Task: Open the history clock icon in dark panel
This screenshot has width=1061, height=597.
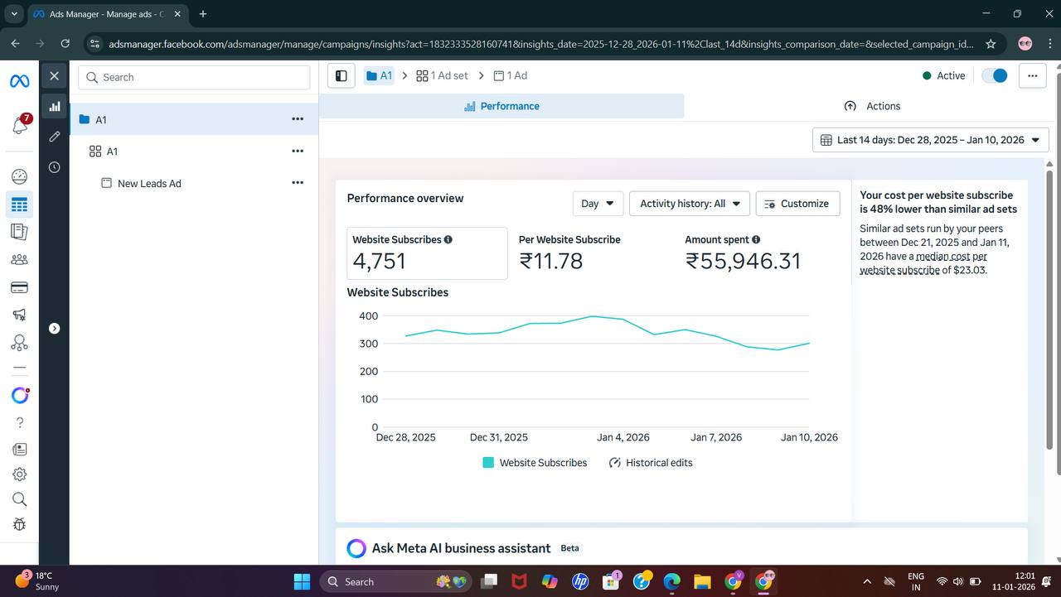Action: [55, 167]
